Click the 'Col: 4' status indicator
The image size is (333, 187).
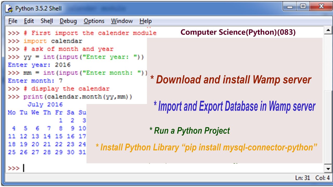coord(323,178)
